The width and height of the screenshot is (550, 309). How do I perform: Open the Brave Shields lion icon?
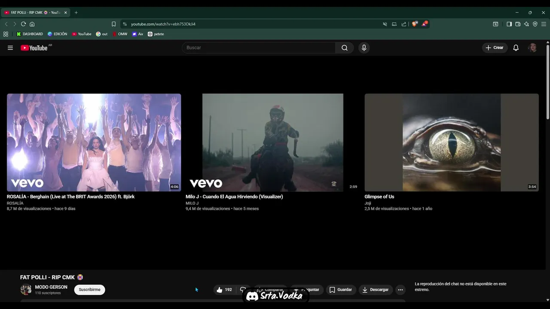[415, 24]
